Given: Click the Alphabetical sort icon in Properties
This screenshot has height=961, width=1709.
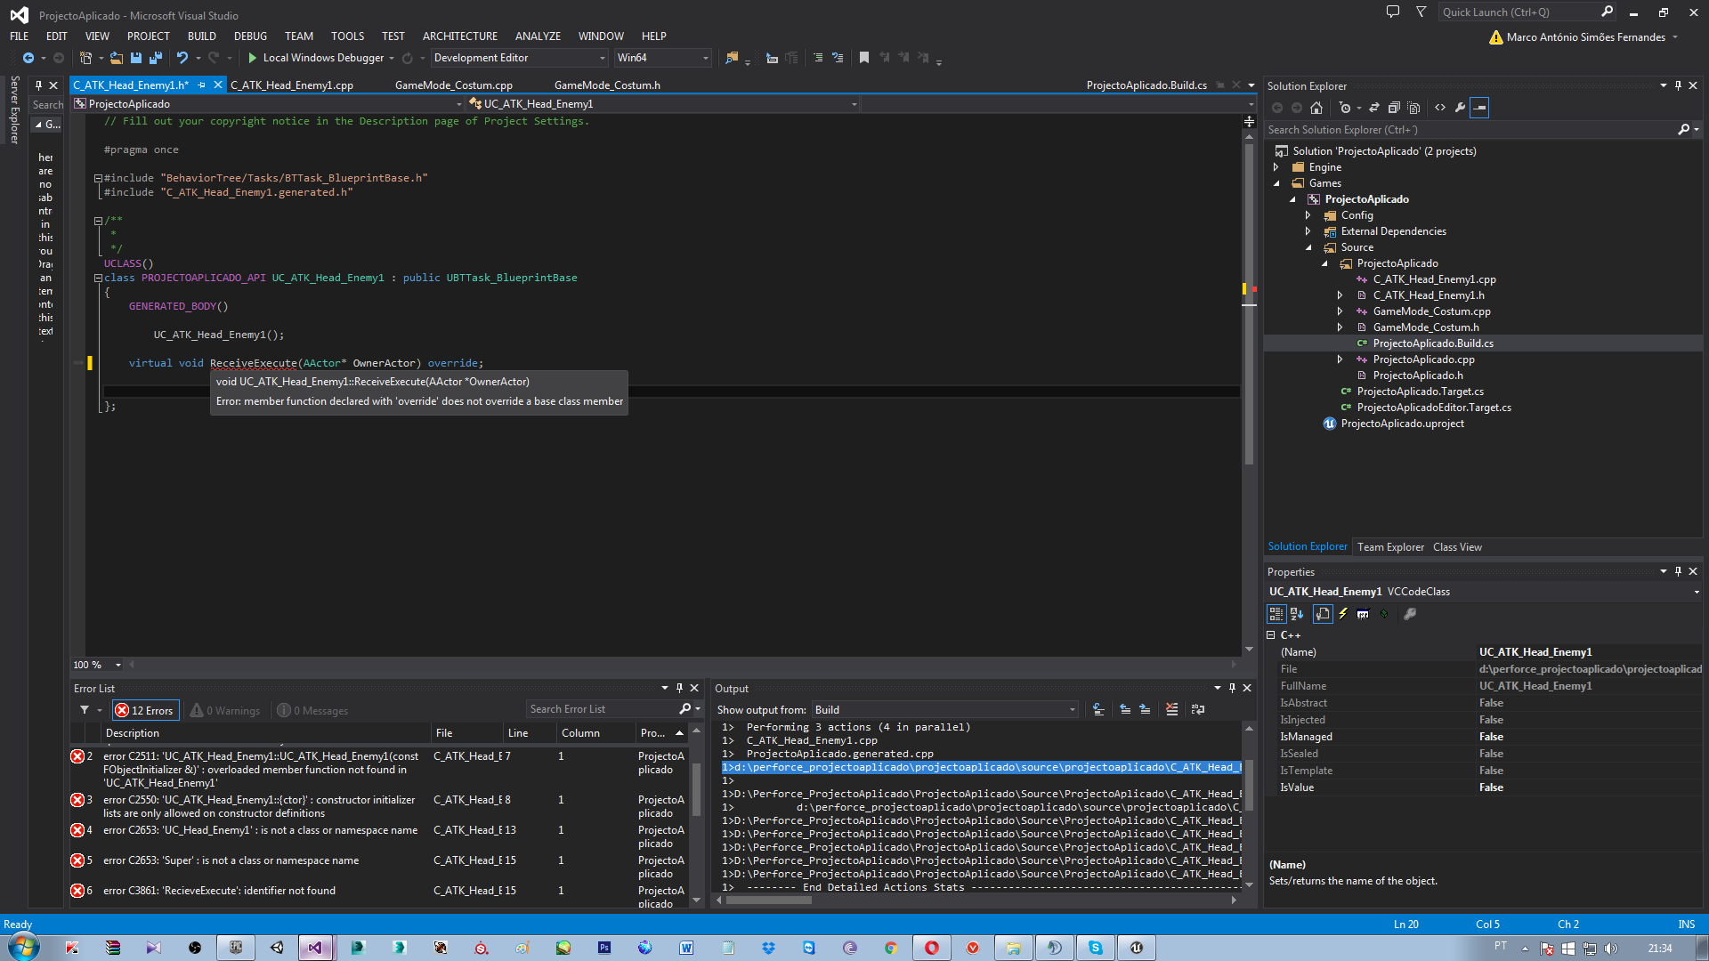Looking at the screenshot, I should pyautogui.click(x=1297, y=614).
